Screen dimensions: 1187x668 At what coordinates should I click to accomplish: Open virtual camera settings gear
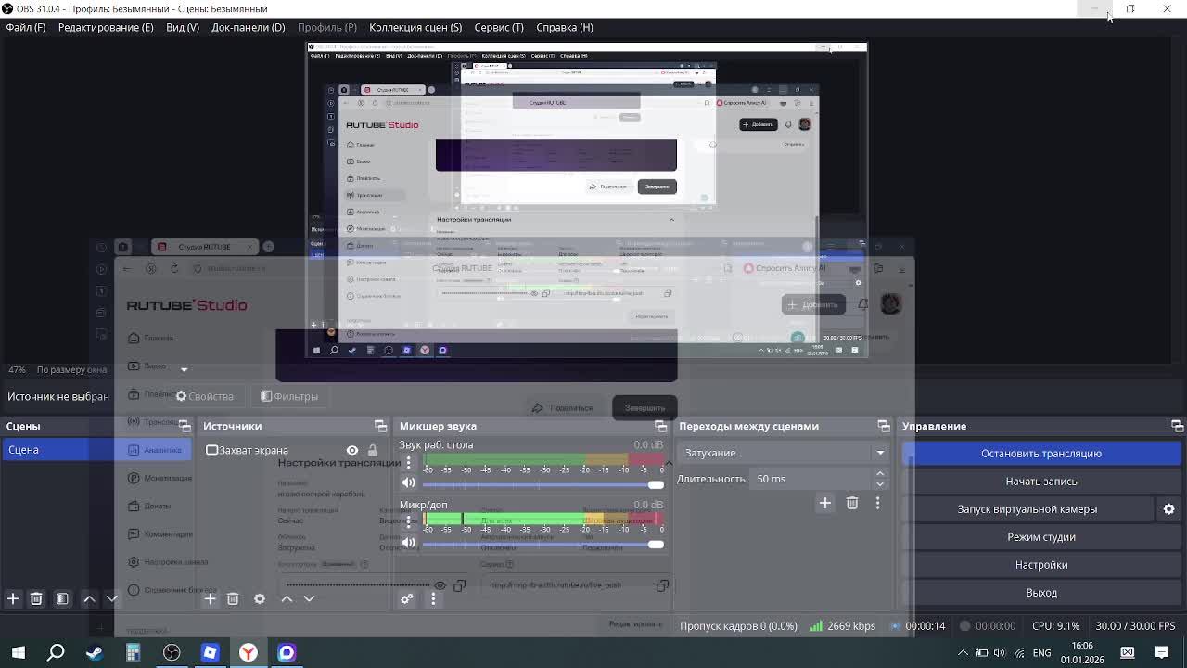click(1168, 509)
